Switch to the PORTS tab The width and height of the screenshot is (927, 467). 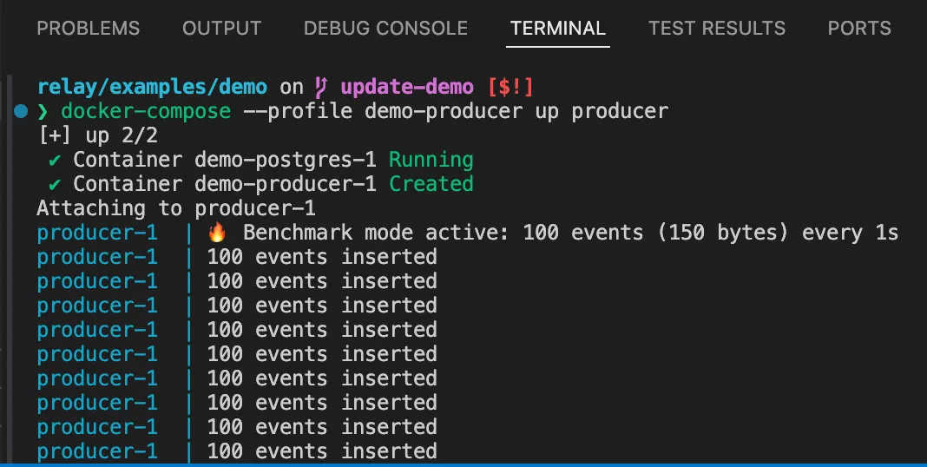[x=859, y=28]
